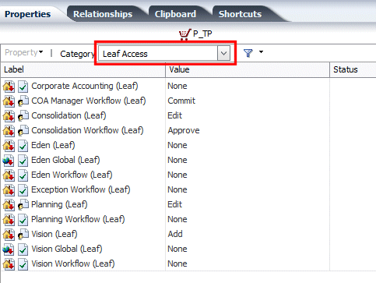The width and height of the screenshot is (376, 283).
Task: Select the Eden Global (Leaf) label
Action: tap(65, 160)
